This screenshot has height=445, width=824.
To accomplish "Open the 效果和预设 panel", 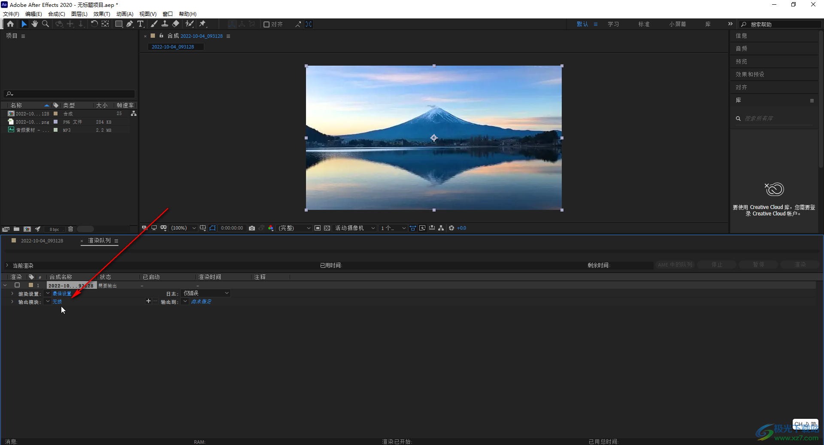I will 750,74.
